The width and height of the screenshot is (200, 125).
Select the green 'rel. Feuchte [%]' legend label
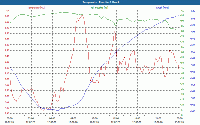[x=99, y=8]
